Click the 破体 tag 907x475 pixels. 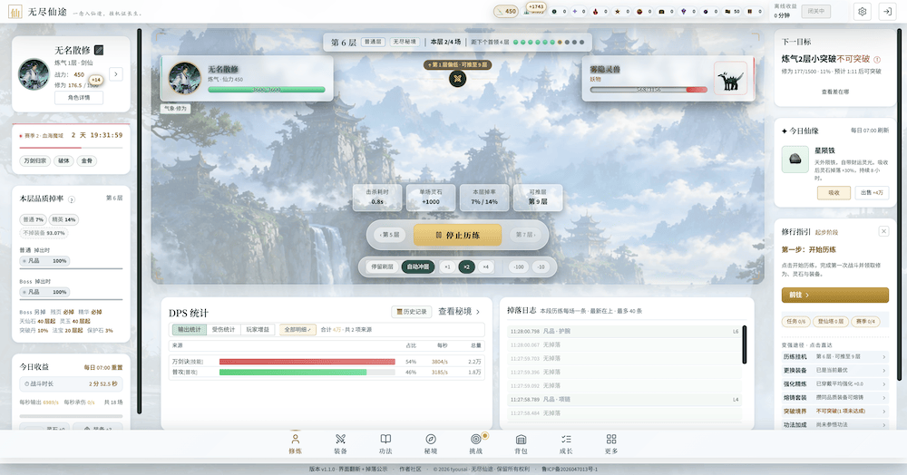pos(63,161)
